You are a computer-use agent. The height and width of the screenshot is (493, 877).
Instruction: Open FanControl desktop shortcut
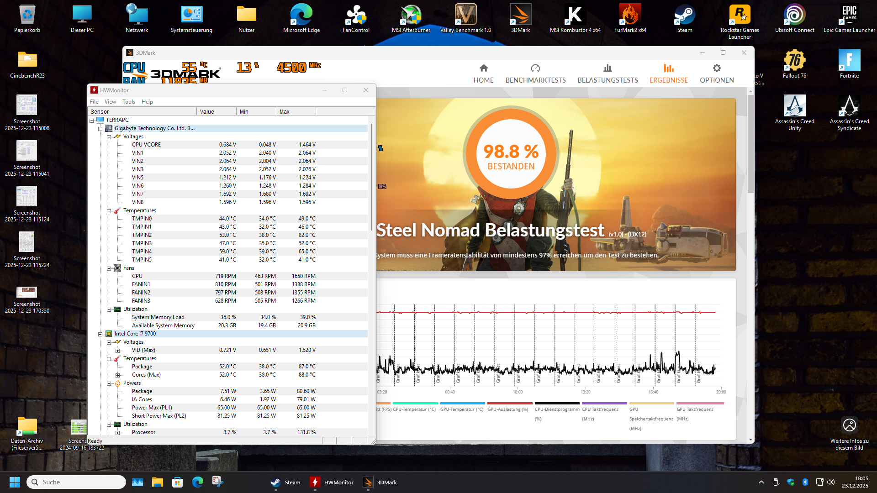[x=356, y=19]
